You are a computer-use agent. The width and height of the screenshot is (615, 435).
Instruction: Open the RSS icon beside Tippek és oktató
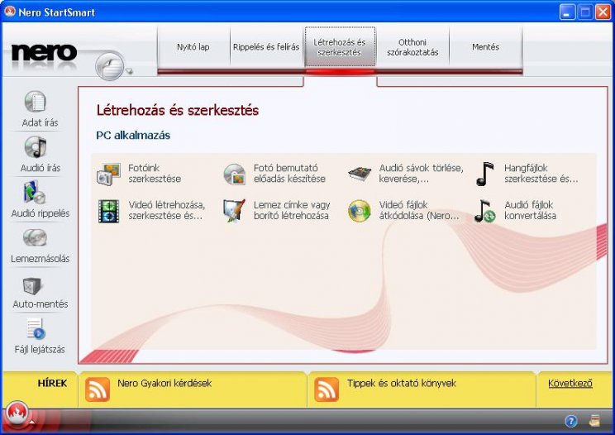(x=327, y=390)
